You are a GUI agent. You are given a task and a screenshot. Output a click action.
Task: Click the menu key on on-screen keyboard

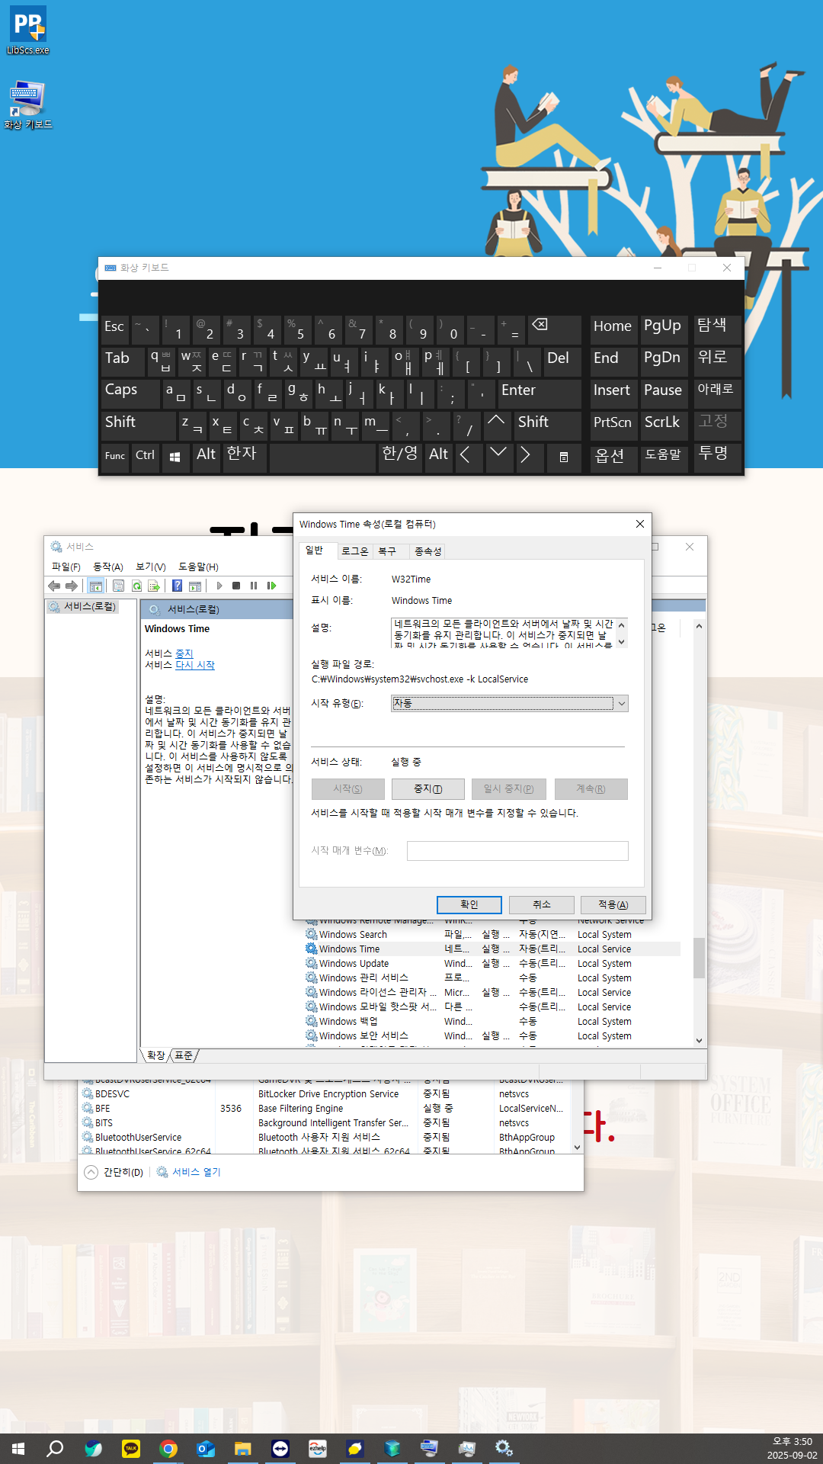[x=564, y=457]
